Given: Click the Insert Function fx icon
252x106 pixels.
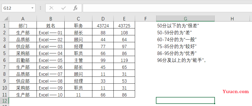Looking at the screenshot, I should 75,8.
